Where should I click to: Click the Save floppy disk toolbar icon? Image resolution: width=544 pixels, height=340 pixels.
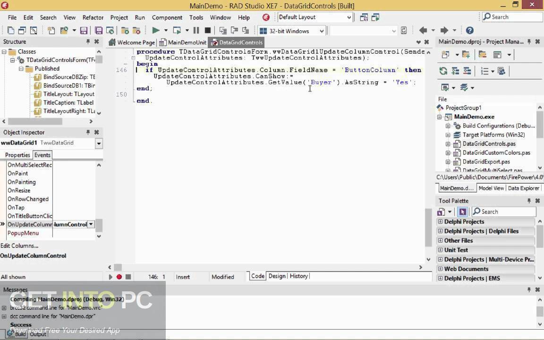(x=84, y=31)
